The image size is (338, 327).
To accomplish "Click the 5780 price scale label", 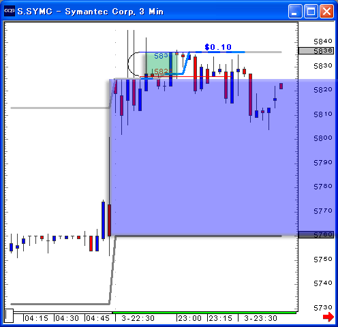I will (323, 187).
